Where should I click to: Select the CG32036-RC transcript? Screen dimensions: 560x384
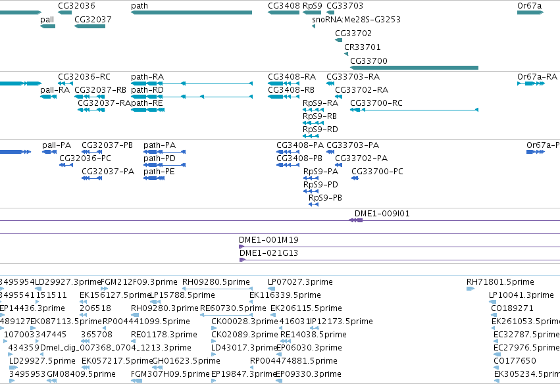[65, 84]
